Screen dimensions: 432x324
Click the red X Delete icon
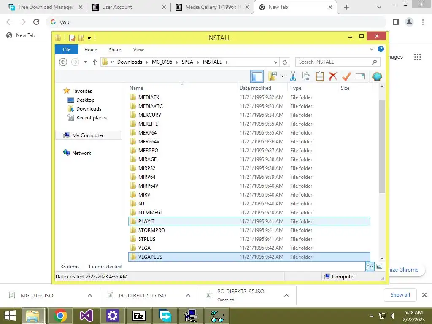(333, 76)
